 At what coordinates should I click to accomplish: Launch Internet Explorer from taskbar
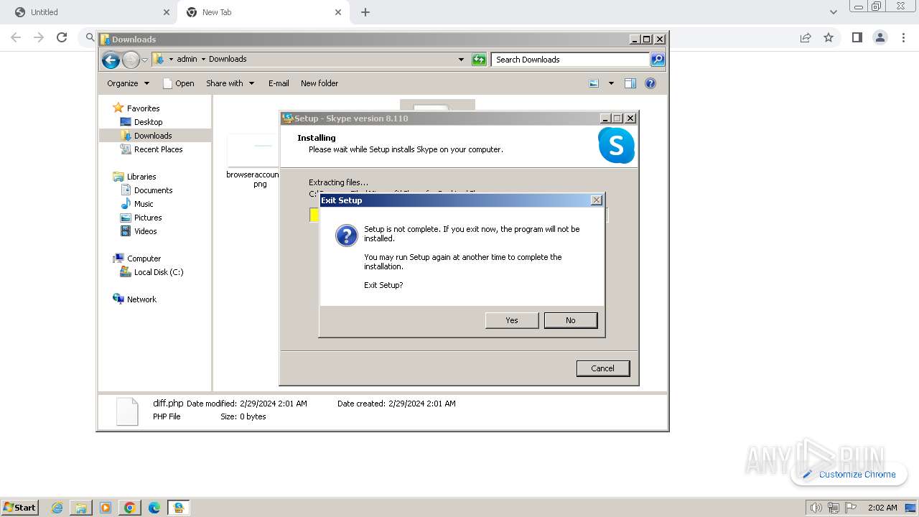click(57, 508)
